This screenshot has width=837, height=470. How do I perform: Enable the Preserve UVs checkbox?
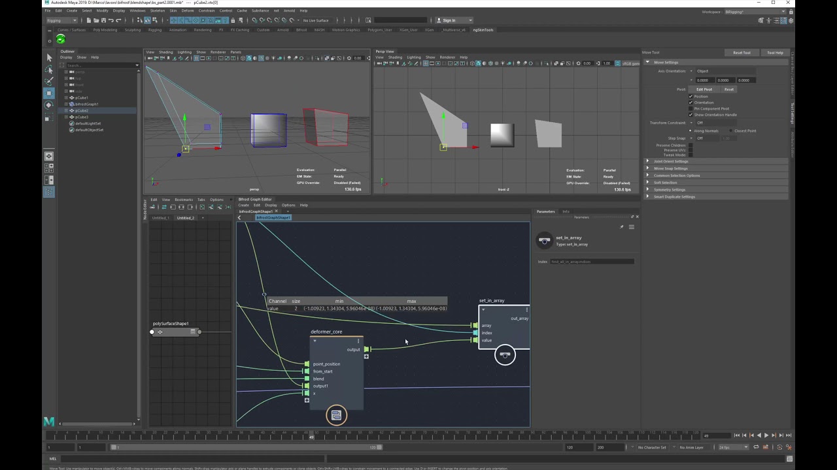(x=691, y=150)
